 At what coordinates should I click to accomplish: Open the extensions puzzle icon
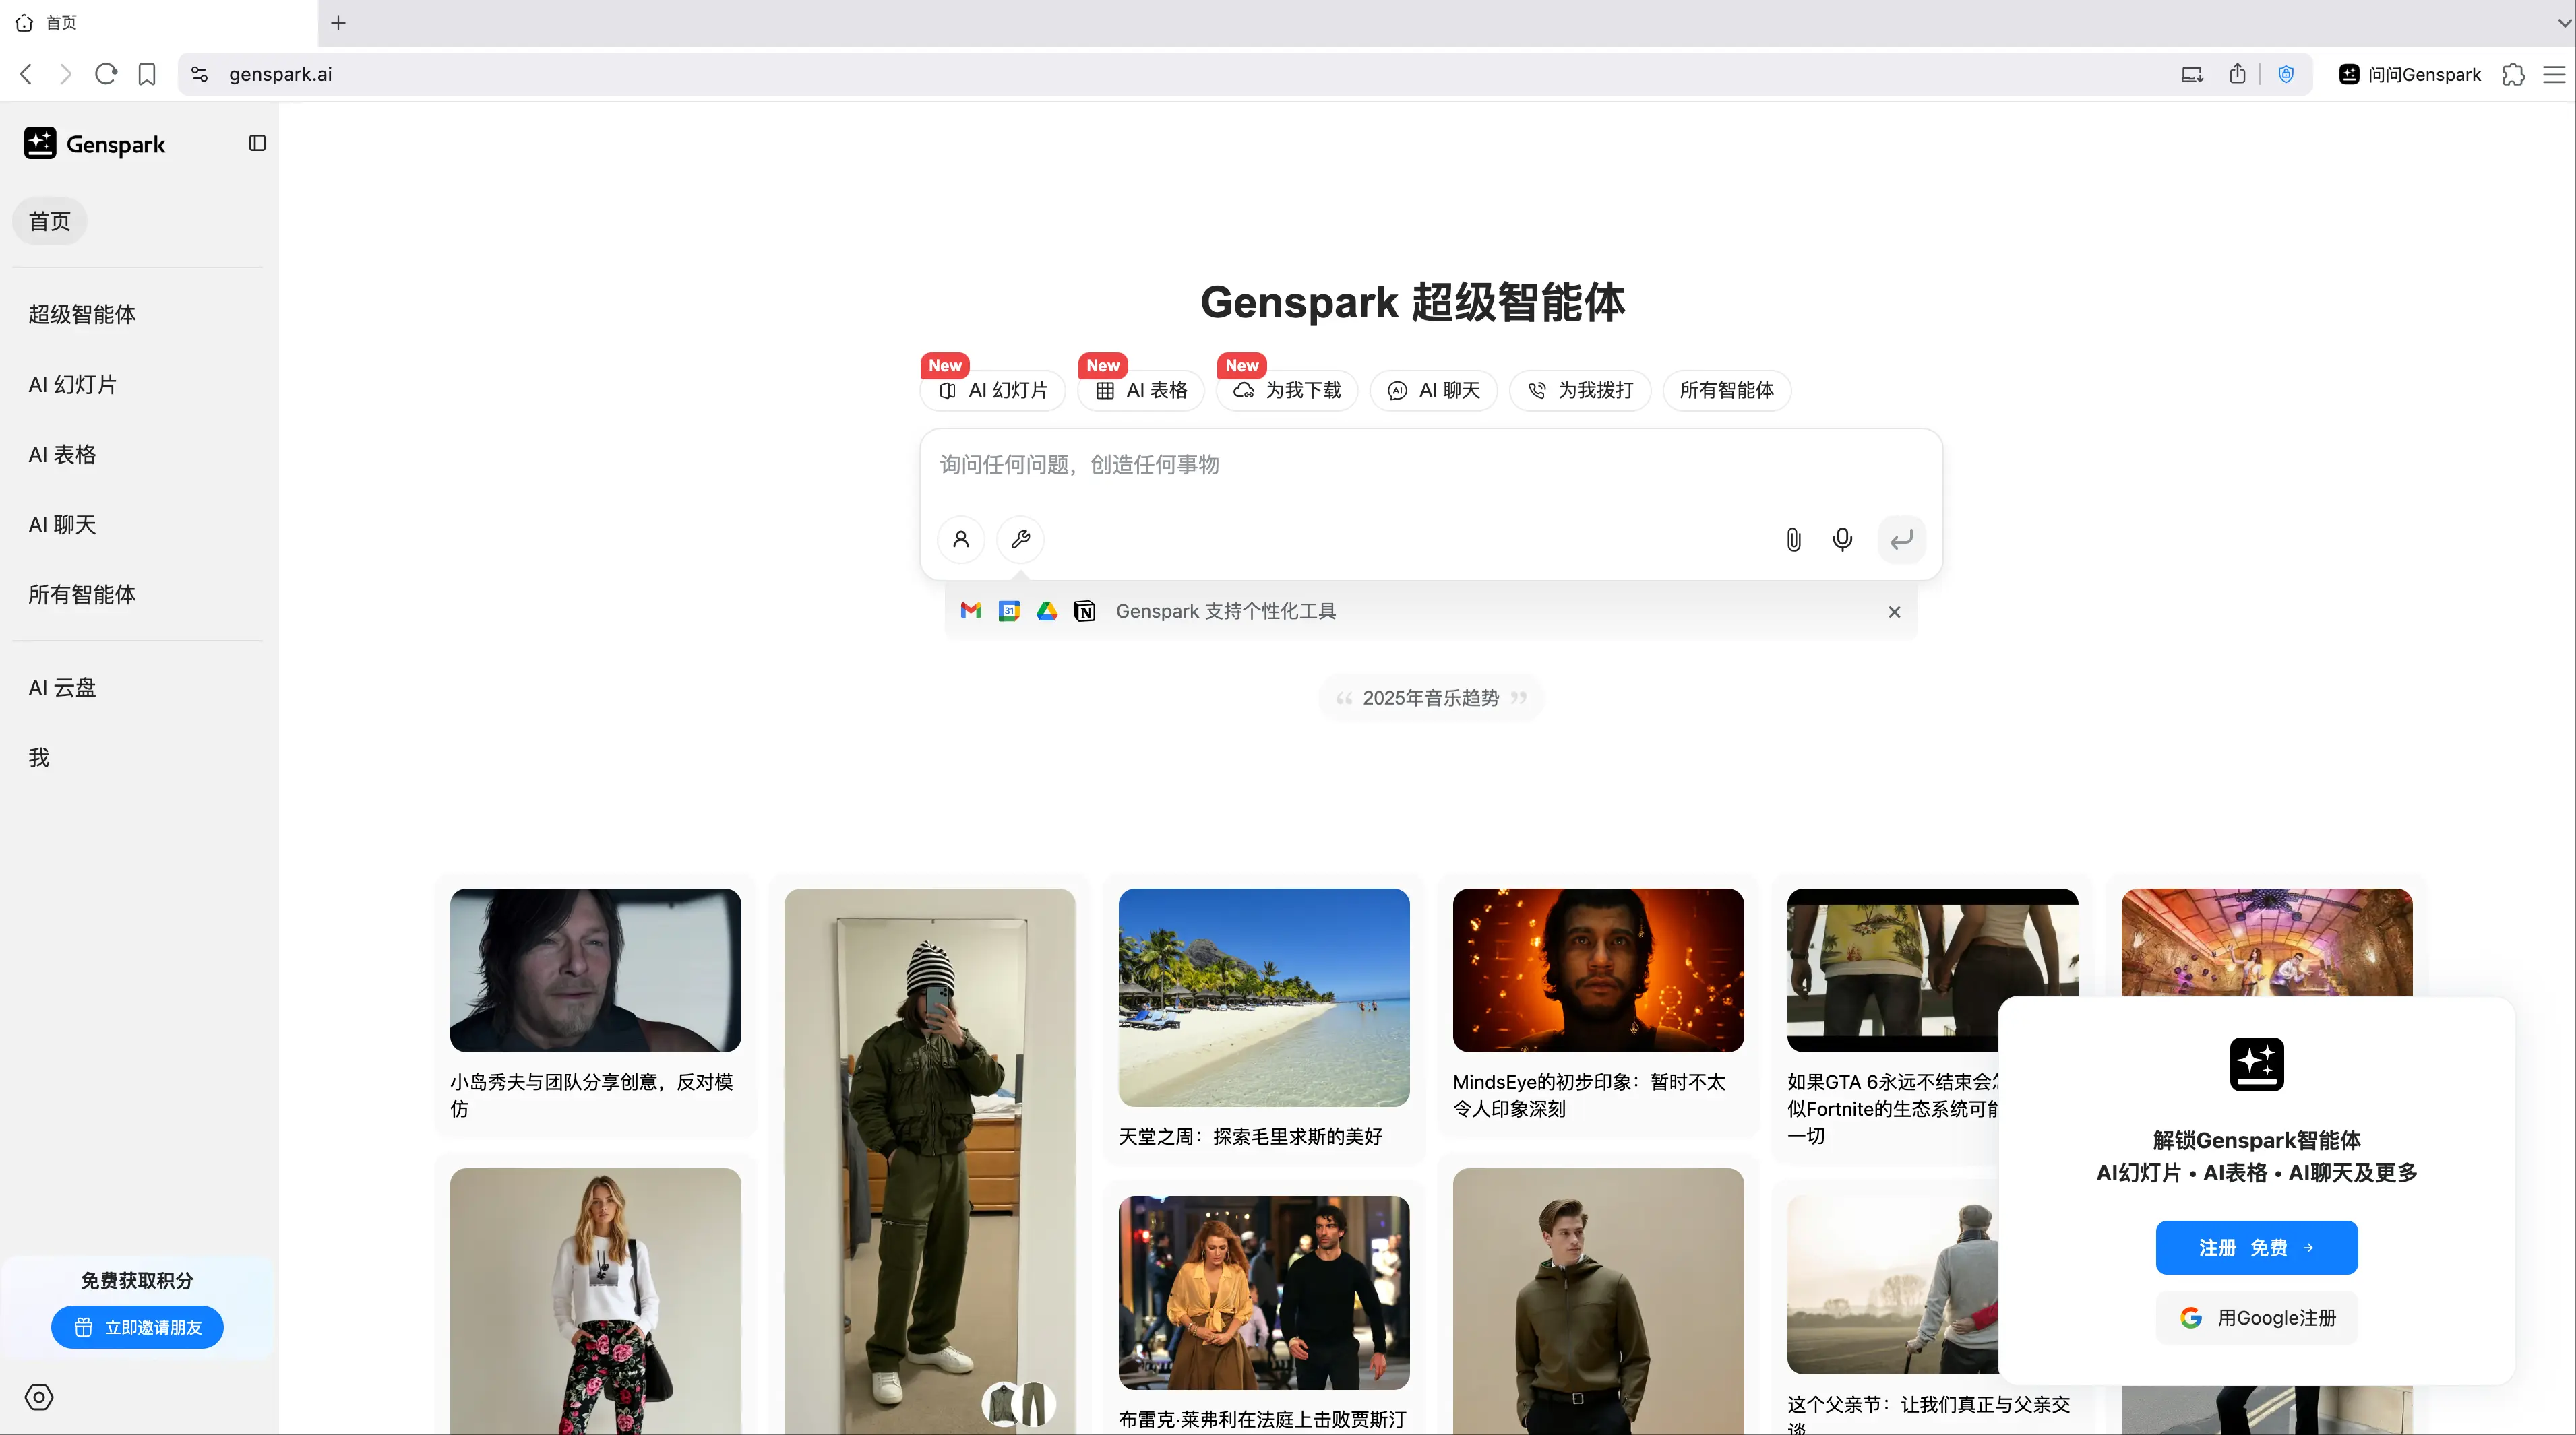point(2513,74)
